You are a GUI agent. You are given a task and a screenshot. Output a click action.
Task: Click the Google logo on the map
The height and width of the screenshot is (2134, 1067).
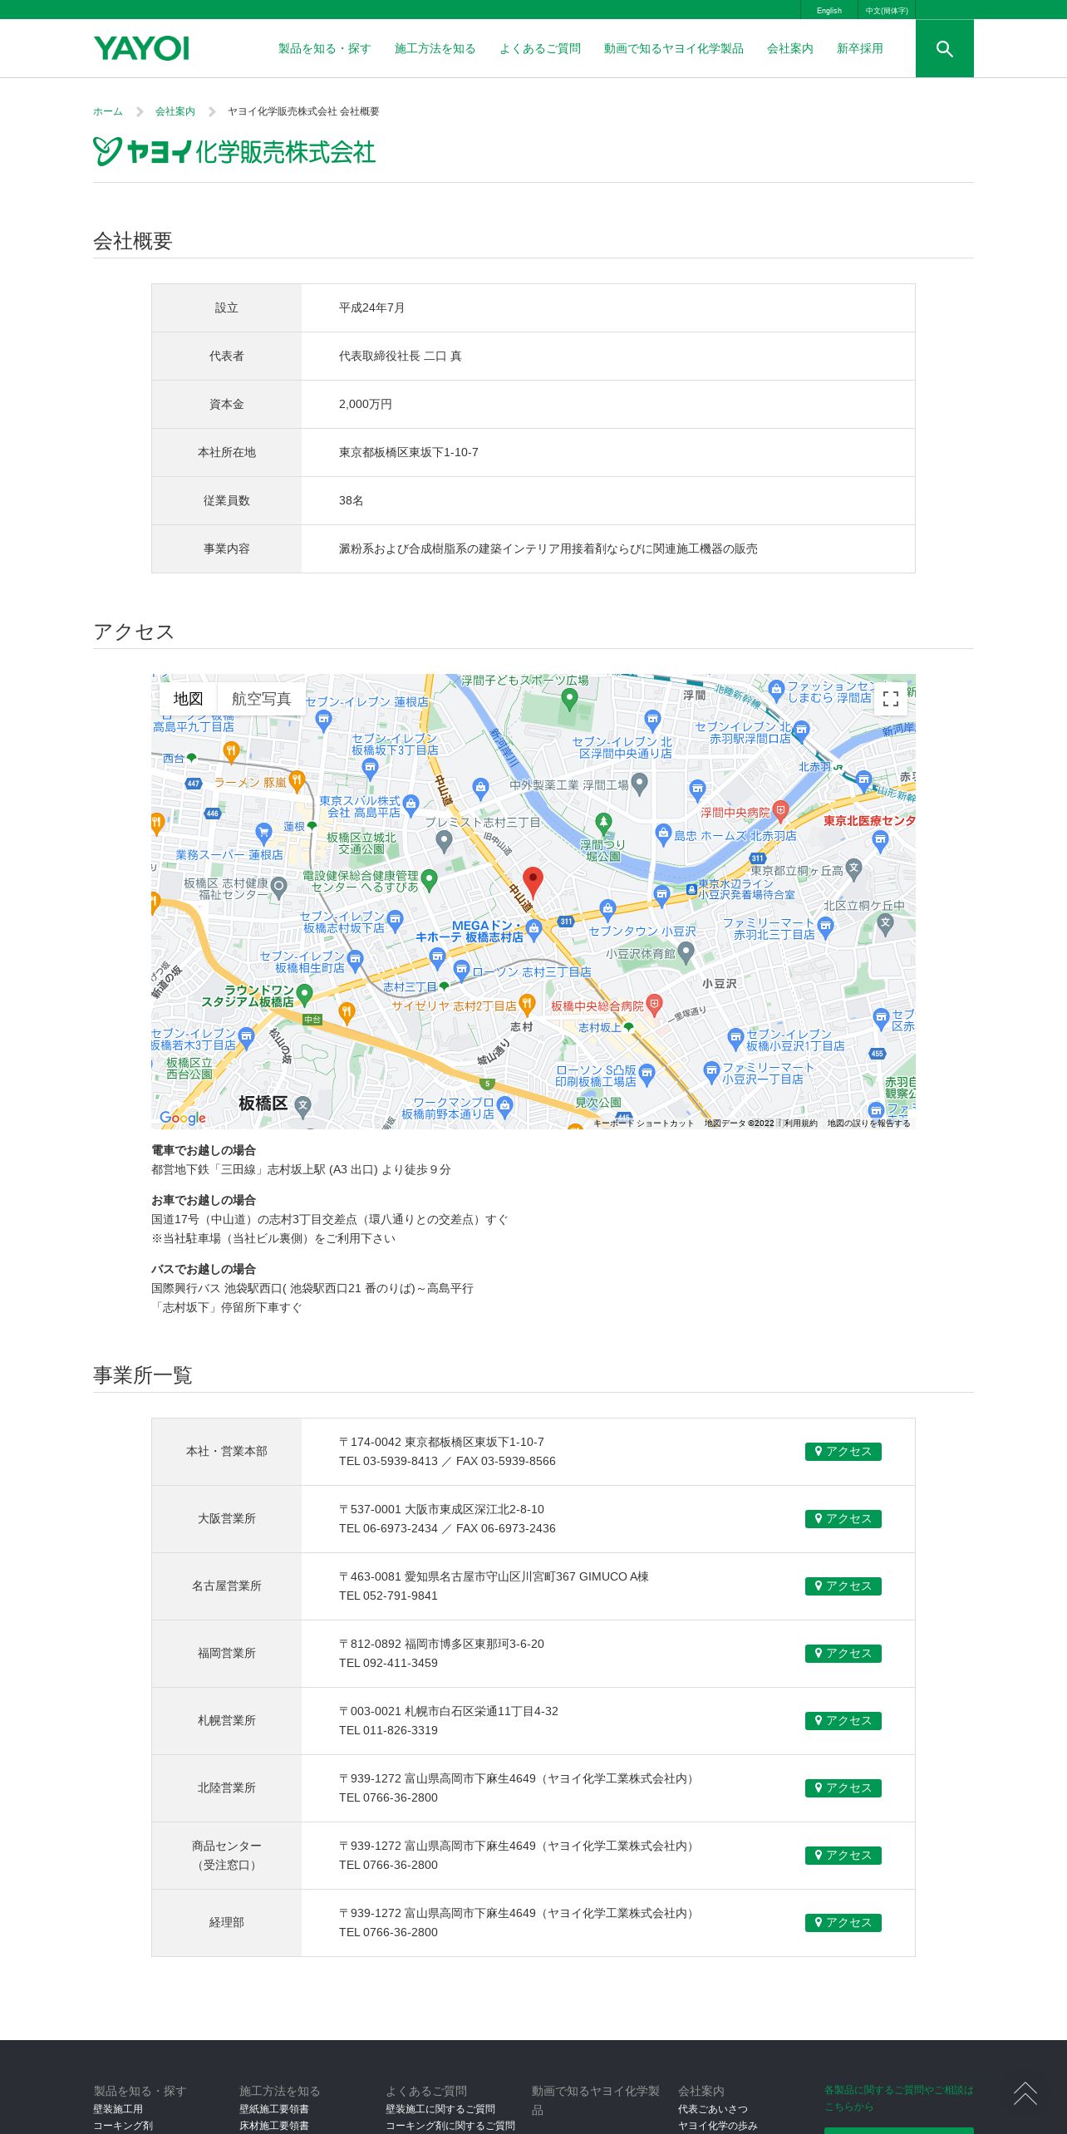click(x=183, y=1118)
